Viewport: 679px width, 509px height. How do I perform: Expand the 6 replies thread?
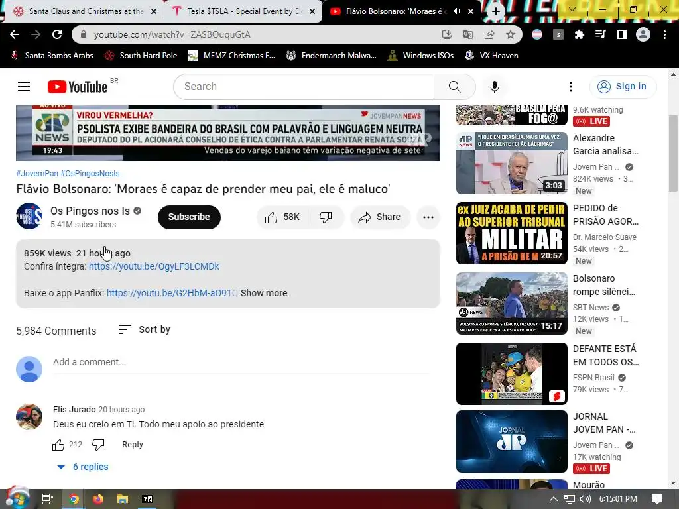pos(83,467)
